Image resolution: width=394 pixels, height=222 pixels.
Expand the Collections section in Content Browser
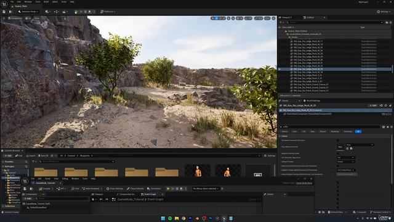coord(3,206)
